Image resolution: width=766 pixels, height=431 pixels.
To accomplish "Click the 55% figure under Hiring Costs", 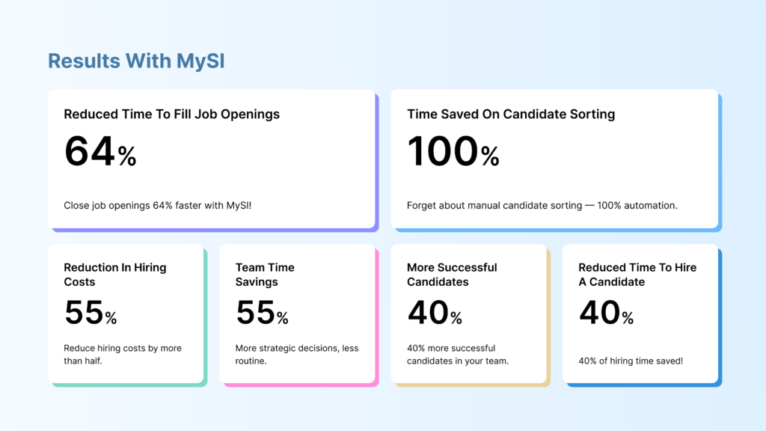I will tap(91, 314).
